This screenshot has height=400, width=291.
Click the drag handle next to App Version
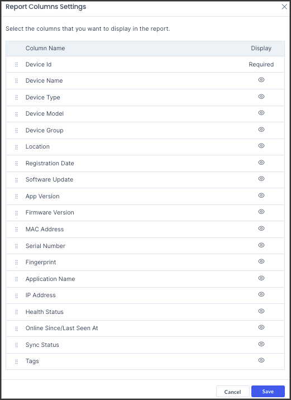pos(17,197)
